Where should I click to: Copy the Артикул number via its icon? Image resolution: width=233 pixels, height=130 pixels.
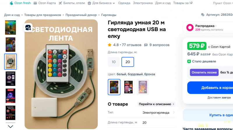(x=203, y=15)
